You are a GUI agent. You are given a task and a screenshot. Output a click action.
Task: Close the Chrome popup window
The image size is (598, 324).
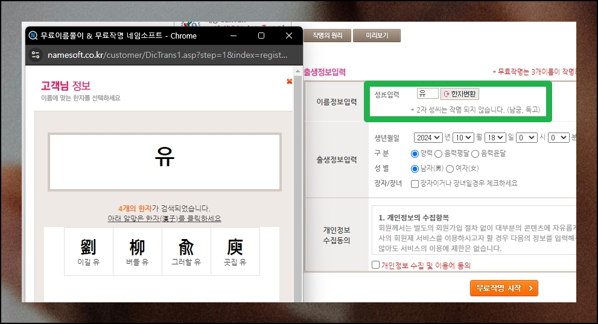pos(289,36)
